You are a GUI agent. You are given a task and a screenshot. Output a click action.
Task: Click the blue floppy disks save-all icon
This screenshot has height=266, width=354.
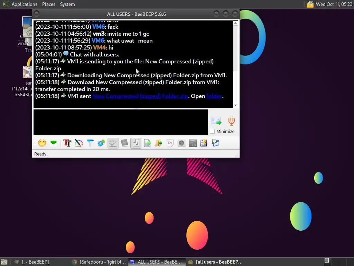click(x=216, y=143)
